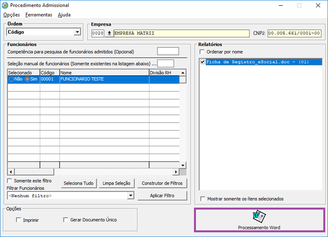Click the Seleção manual de funcionários input
328x237 pixels.
coord(165,63)
